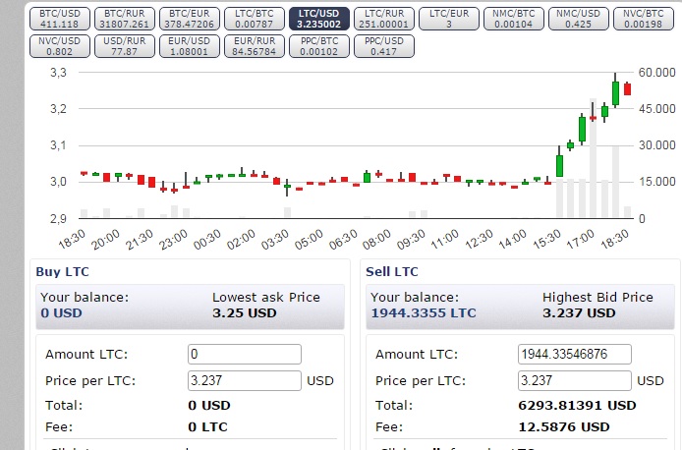This screenshot has width=682, height=450.
Task: Focus the Buy LTC price per LTC field
Action: pyautogui.click(x=244, y=380)
